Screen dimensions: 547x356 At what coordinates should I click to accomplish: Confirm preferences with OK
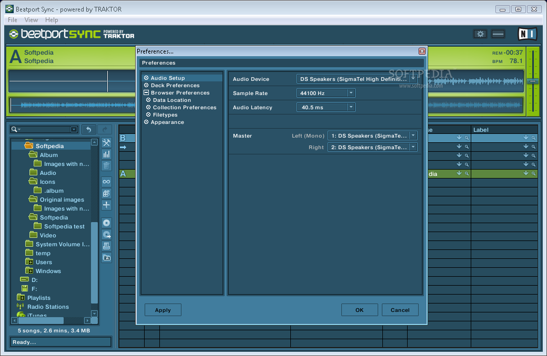point(359,310)
